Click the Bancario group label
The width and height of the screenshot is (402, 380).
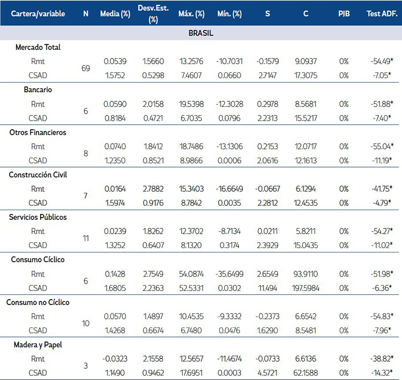[31, 90]
